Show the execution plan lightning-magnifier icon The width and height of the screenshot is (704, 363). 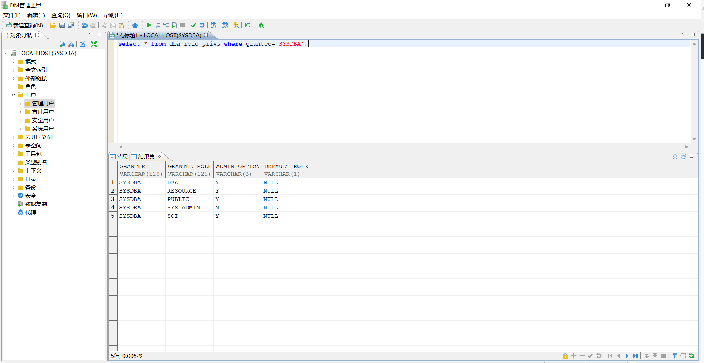[236, 25]
